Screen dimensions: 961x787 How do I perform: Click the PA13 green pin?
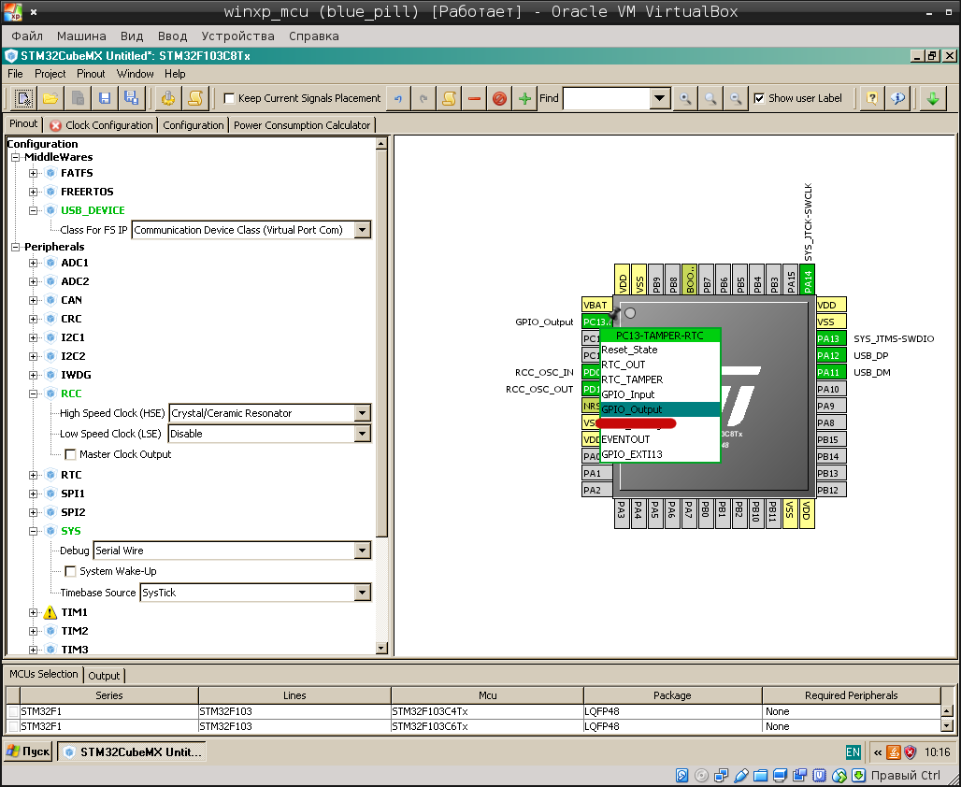831,338
